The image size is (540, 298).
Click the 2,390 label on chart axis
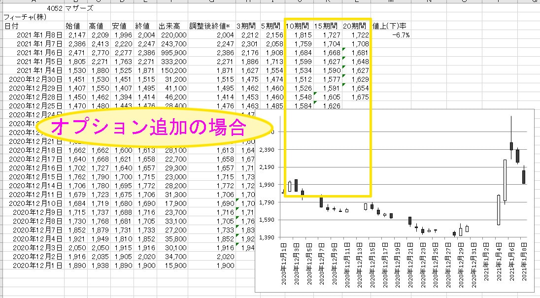[x=267, y=150]
